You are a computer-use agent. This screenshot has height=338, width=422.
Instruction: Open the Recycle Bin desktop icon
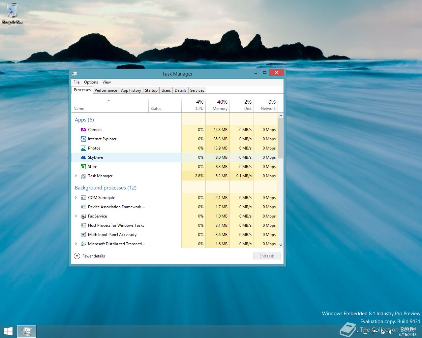point(12,13)
